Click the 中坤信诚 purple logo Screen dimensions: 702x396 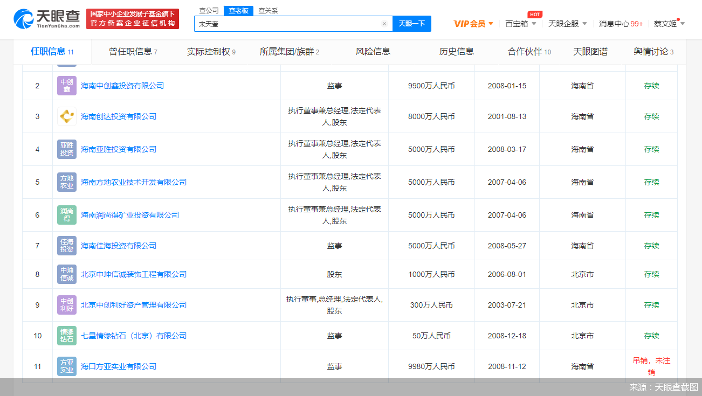pos(66,274)
